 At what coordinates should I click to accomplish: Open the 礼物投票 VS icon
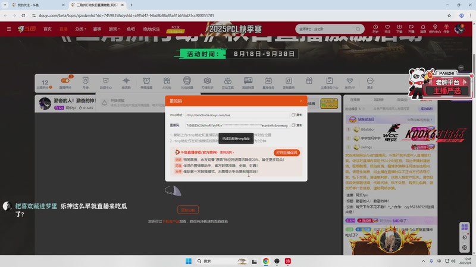(187, 82)
